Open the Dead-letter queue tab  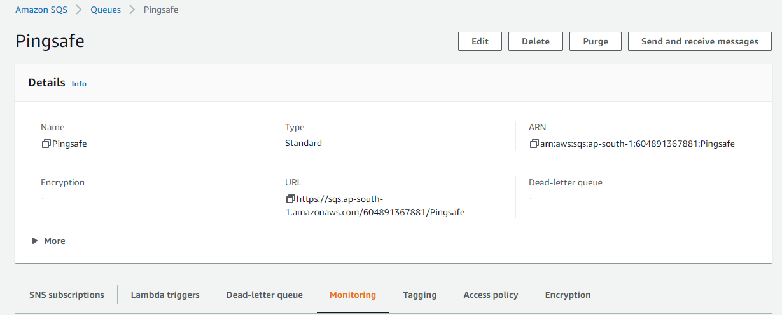[x=264, y=295]
